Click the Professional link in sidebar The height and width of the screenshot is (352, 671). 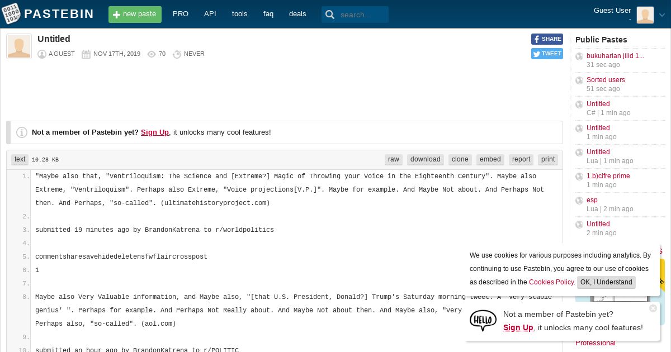click(596, 343)
